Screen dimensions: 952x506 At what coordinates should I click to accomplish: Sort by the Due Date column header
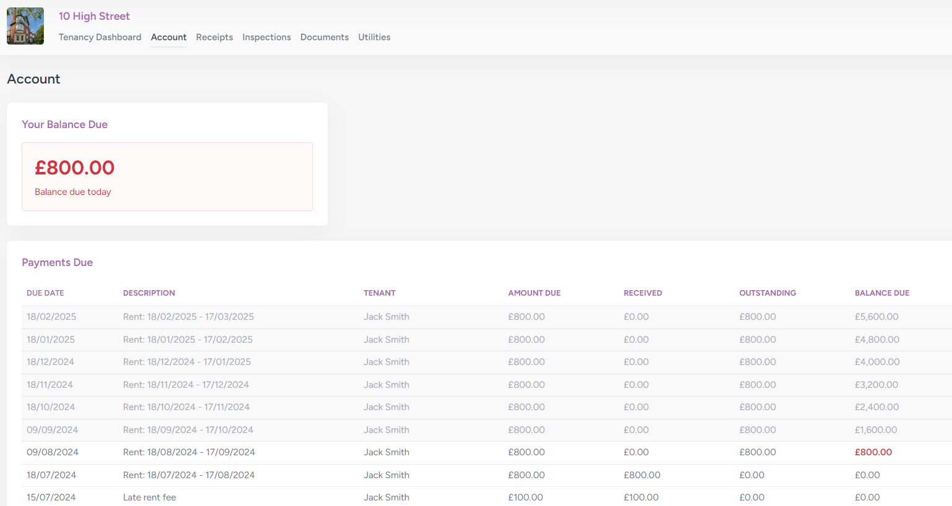[x=45, y=293]
